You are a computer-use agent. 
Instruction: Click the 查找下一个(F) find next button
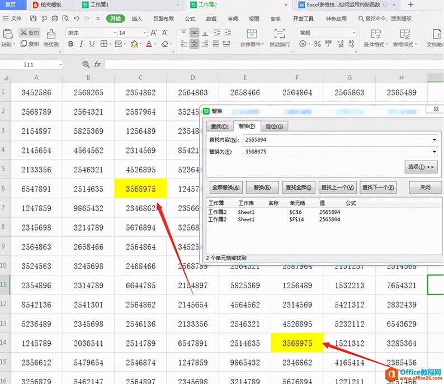pyautogui.click(x=378, y=188)
